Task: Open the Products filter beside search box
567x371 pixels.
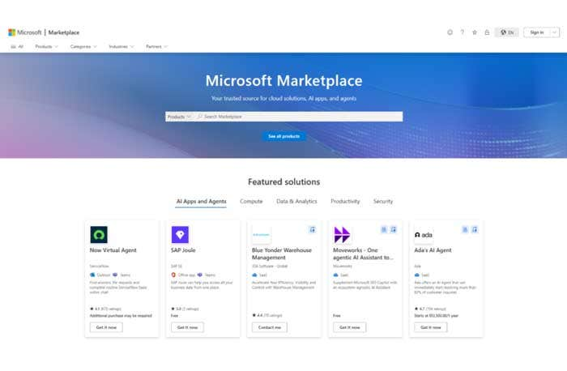Action: pos(179,117)
